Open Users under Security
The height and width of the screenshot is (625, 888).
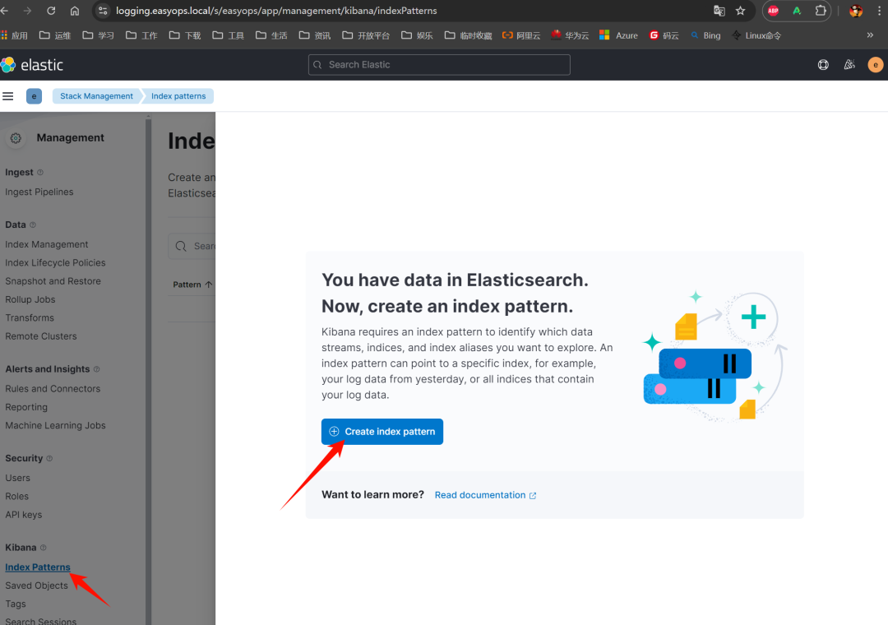point(17,478)
